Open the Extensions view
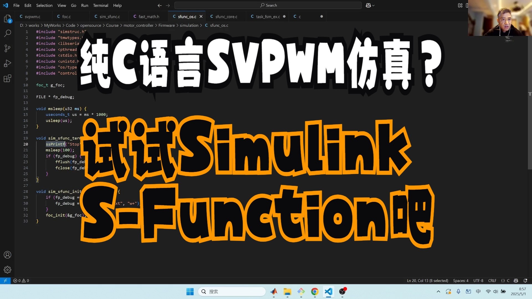The height and width of the screenshot is (299, 532). coord(7,78)
